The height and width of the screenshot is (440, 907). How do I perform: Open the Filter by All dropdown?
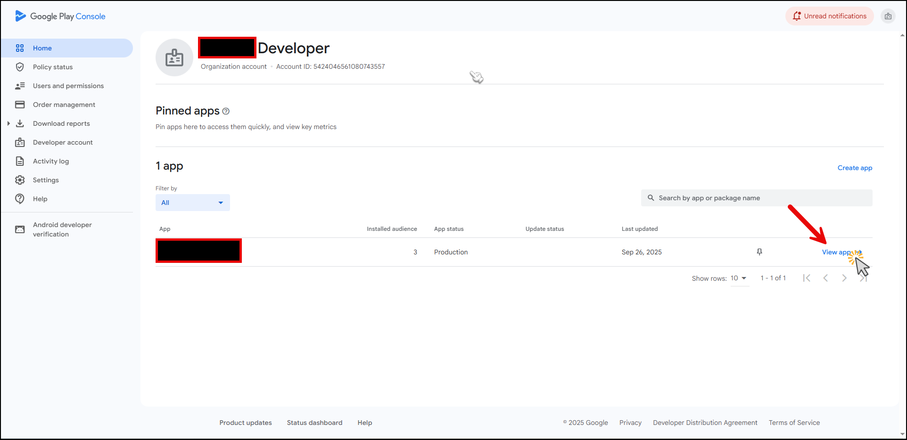(x=193, y=203)
